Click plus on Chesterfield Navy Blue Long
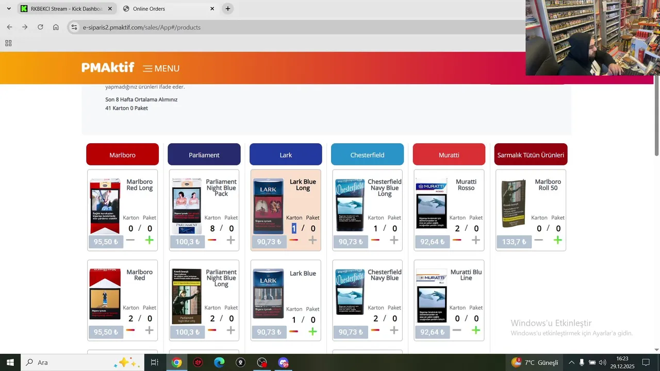660x371 pixels. coord(394,240)
